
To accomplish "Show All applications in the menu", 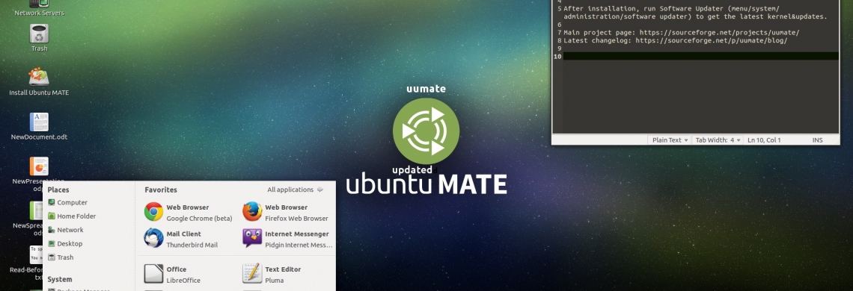I will 295,190.
